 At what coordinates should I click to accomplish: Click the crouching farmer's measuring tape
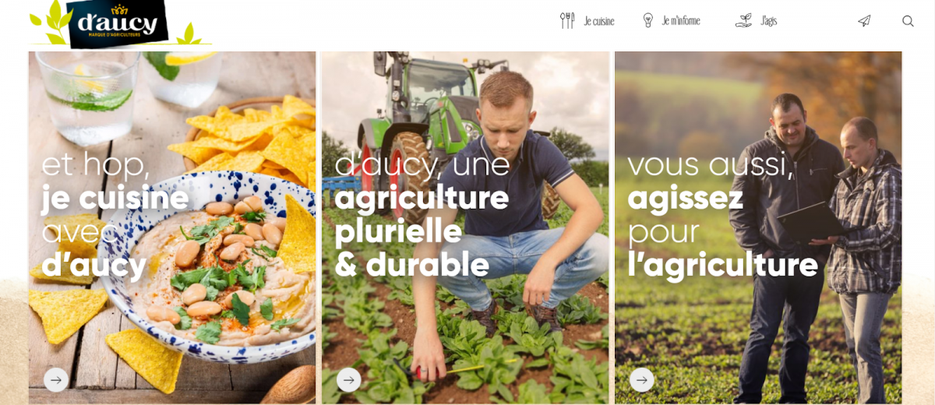pos(467,366)
